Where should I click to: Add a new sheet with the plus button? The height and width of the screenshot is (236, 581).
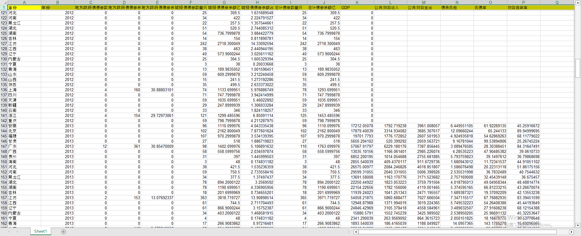coord(64,231)
